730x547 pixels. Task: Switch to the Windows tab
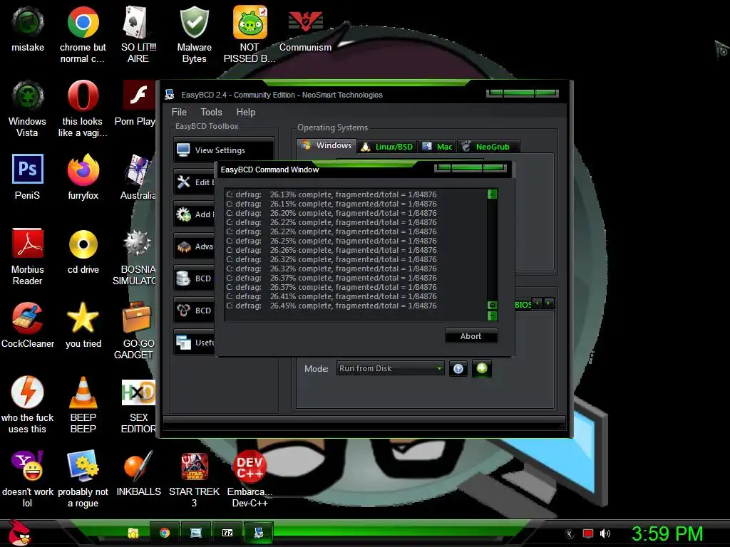coord(327,145)
